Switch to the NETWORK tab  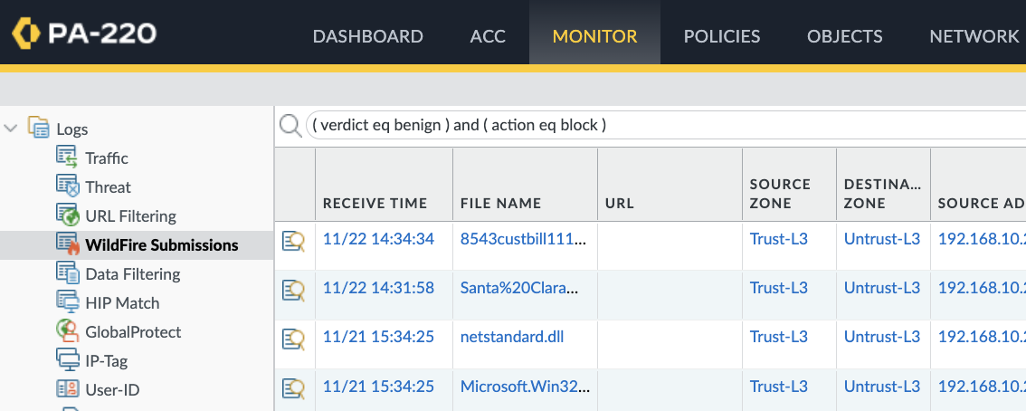(x=974, y=36)
